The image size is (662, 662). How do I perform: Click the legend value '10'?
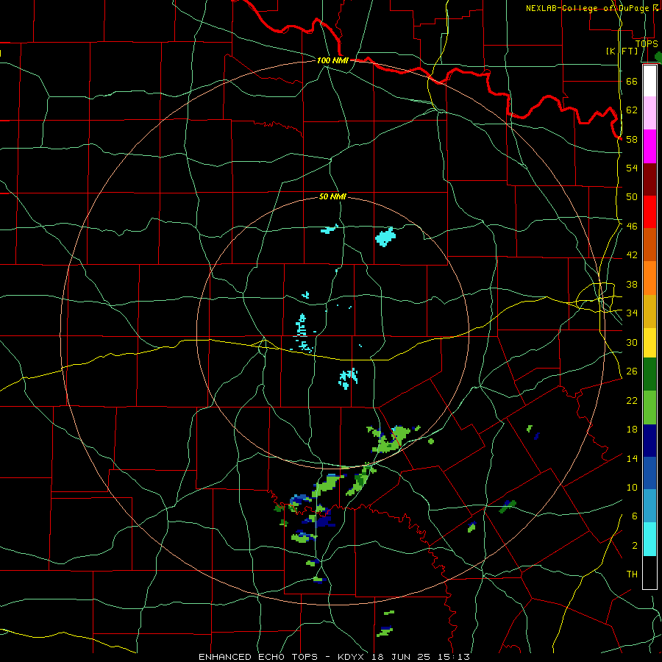click(x=632, y=488)
